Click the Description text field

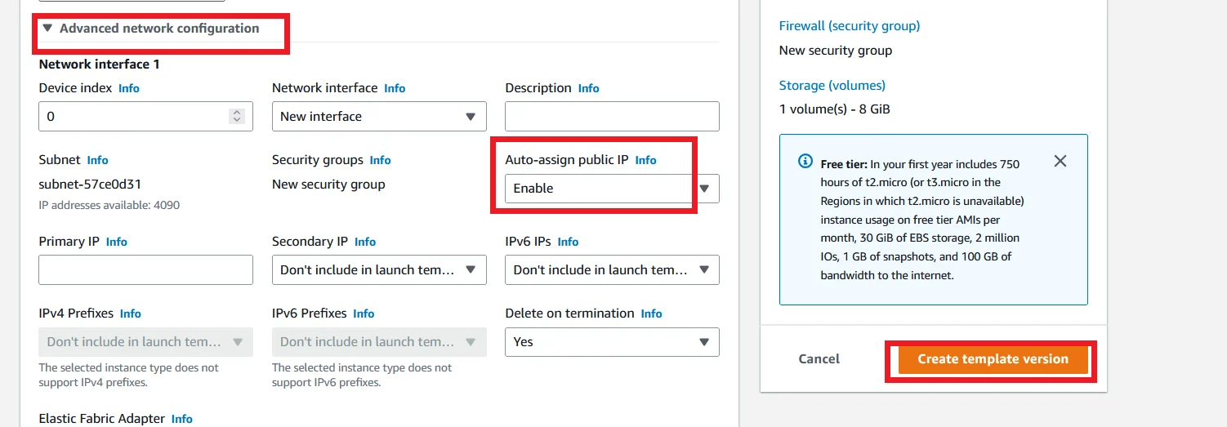612,116
